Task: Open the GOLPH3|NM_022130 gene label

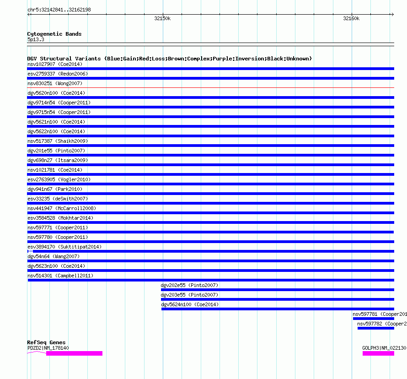Action: (384, 348)
